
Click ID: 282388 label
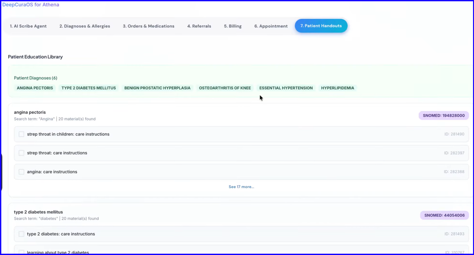[454, 172]
